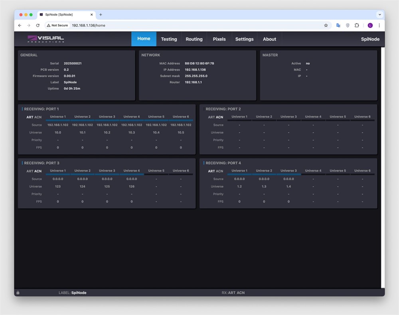Open the shield extension icon
Image resolution: width=399 pixels, height=315 pixels.
pos(348,26)
